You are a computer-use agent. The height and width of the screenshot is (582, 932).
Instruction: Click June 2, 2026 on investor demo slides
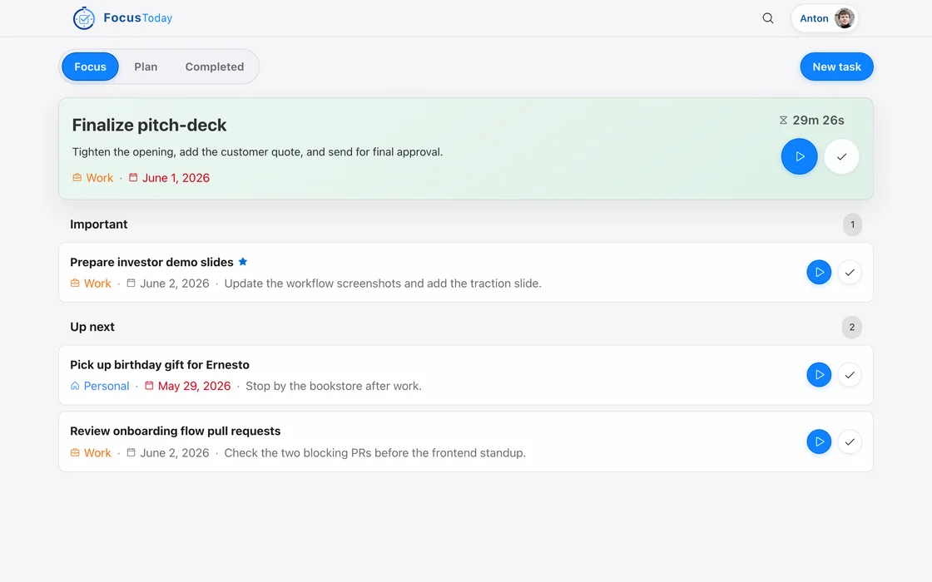pos(175,284)
